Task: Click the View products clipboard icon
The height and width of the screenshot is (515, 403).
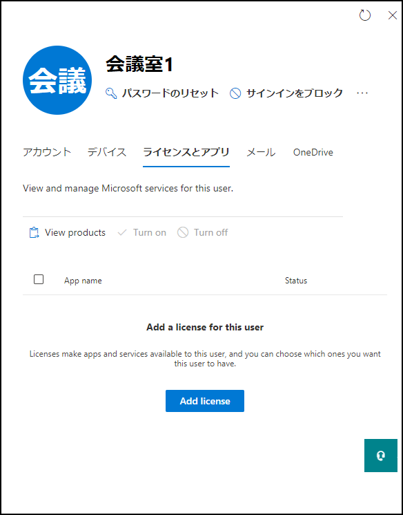Action: point(35,232)
